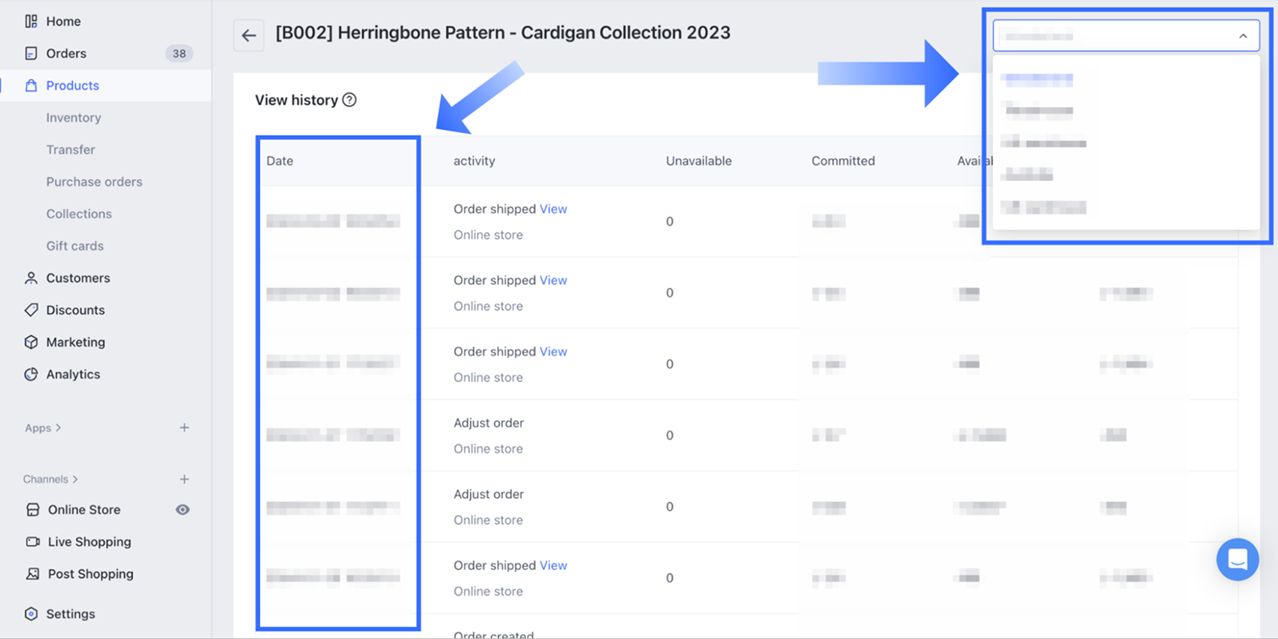
Task: Open Purchase orders submenu item
Action: click(x=94, y=182)
